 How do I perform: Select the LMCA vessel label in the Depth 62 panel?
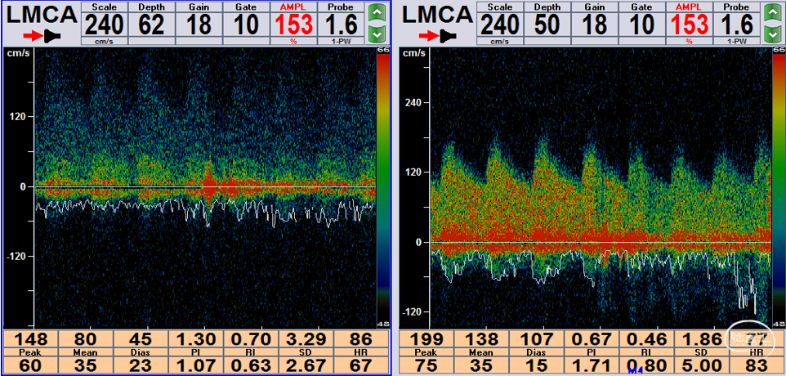[x=42, y=15]
